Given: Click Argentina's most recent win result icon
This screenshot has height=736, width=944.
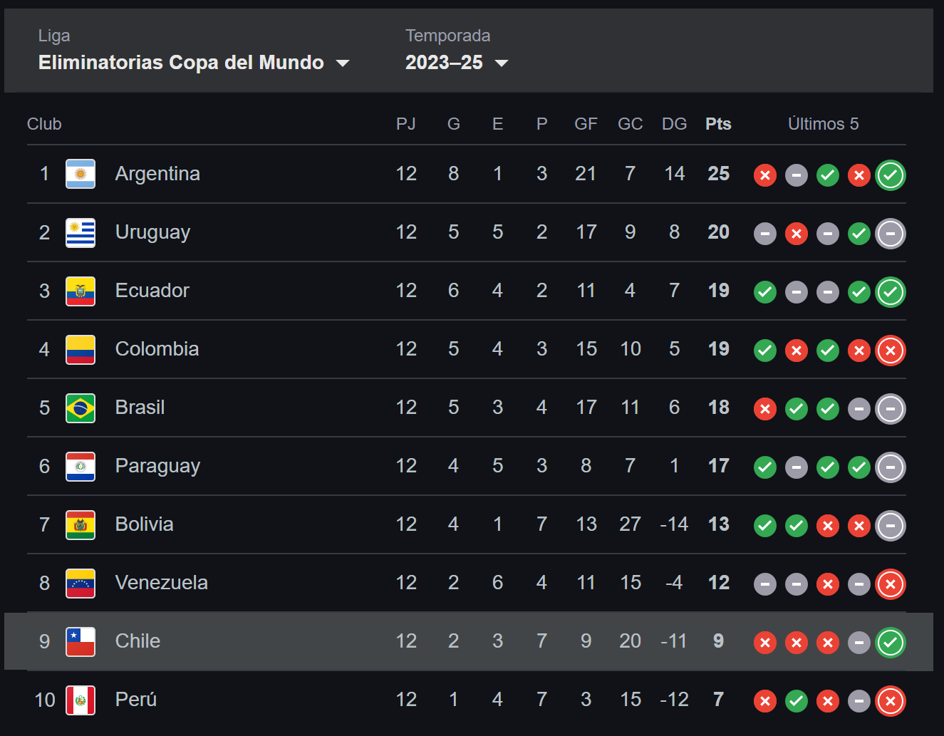Looking at the screenshot, I should tap(890, 175).
